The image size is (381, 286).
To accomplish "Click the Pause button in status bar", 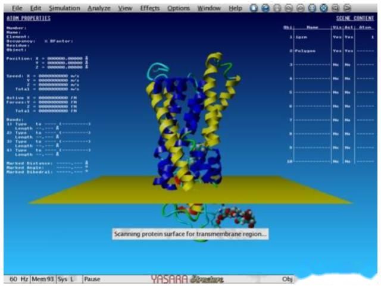I will [92, 279].
